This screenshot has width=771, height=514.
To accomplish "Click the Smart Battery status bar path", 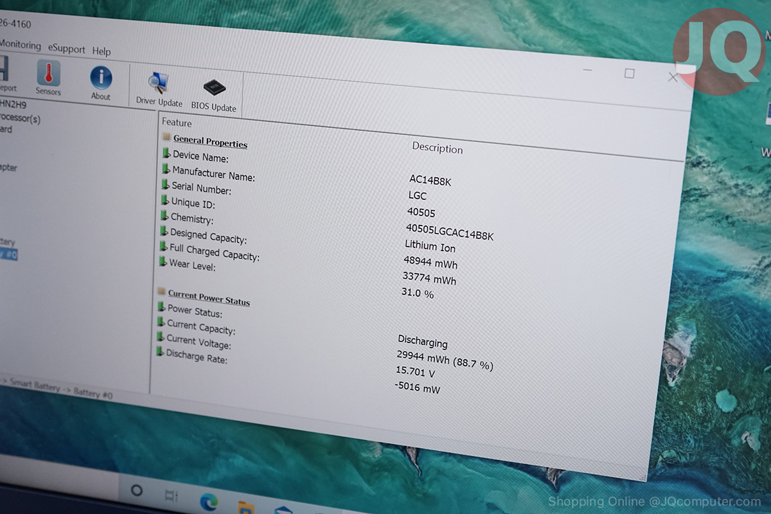I will pyautogui.click(x=56, y=389).
